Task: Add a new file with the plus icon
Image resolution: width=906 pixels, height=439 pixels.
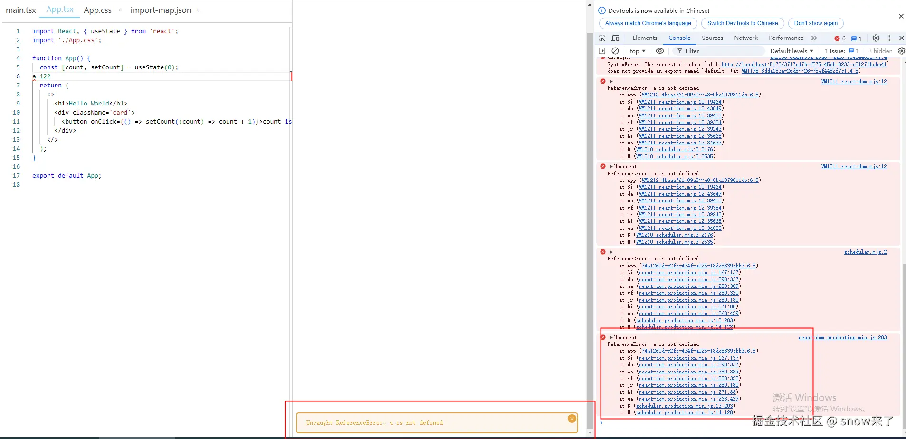Action: 198,10
